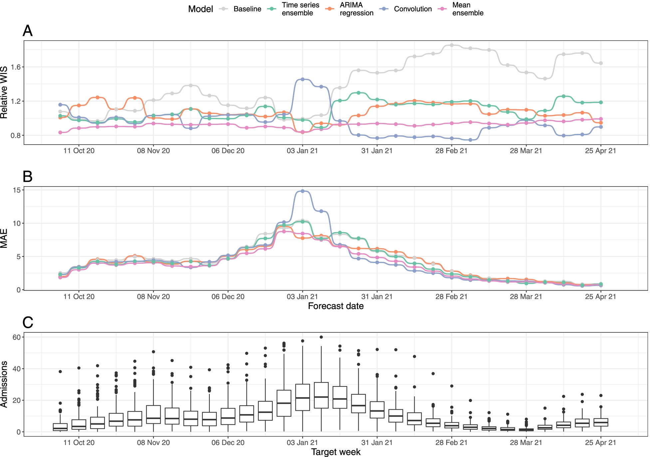
Task: Click Baseline peak point near 28 Feb 21
Action: pos(452,45)
